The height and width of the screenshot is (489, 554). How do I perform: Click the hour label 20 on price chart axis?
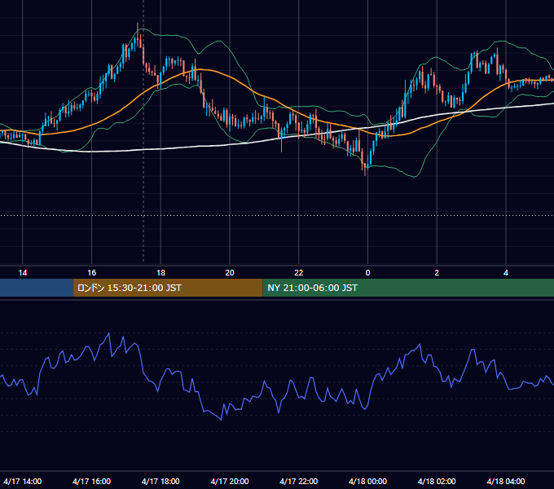230,273
